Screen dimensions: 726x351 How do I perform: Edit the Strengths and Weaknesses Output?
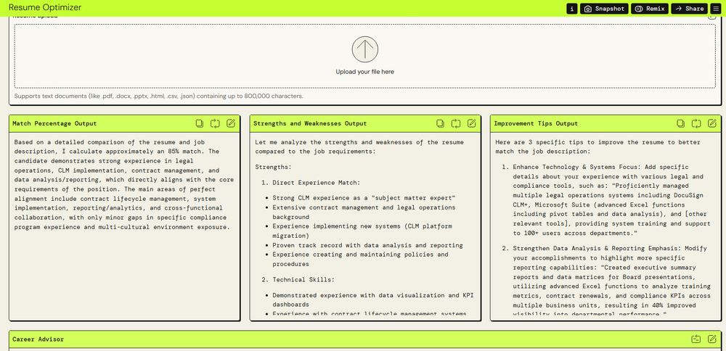click(x=471, y=123)
